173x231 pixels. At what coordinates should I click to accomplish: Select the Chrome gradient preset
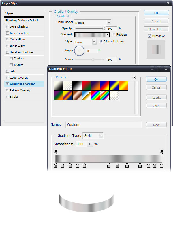point(86,95)
